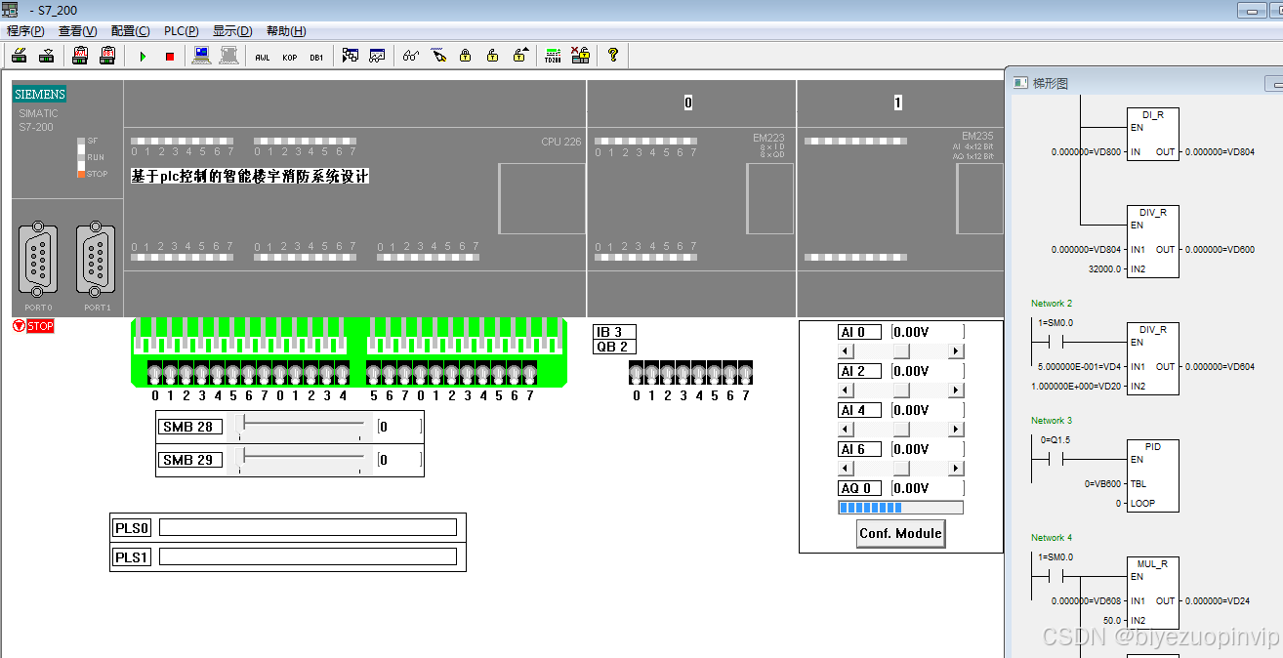Toggle switch 4 of the IB 3 module

point(699,372)
